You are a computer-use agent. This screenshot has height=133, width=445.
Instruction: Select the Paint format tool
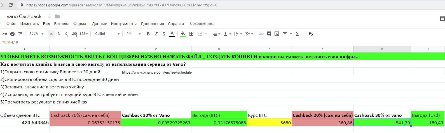click(x=20, y=34)
